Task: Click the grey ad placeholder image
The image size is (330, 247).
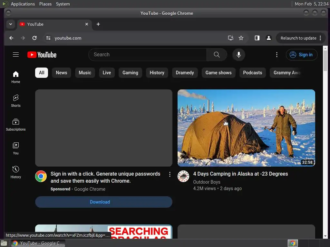Action: click(104, 128)
